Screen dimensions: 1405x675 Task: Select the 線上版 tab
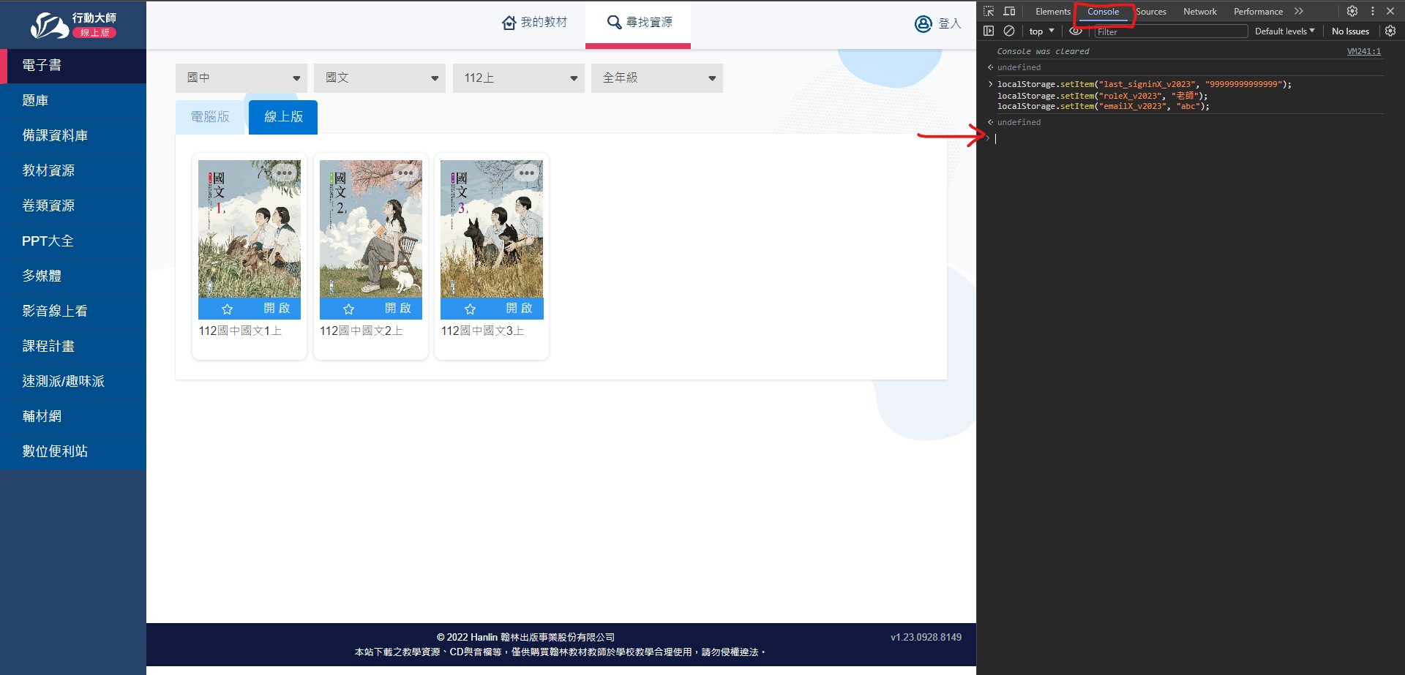click(x=283, y=117)
